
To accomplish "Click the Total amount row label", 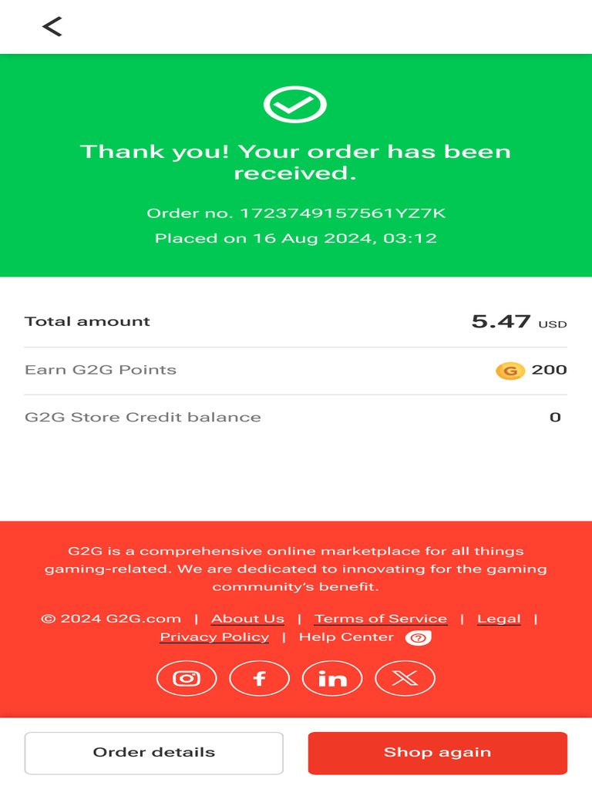I will pos(87,321).
